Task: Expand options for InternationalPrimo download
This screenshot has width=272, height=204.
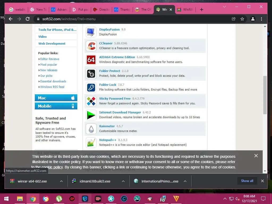Action: 185,181
